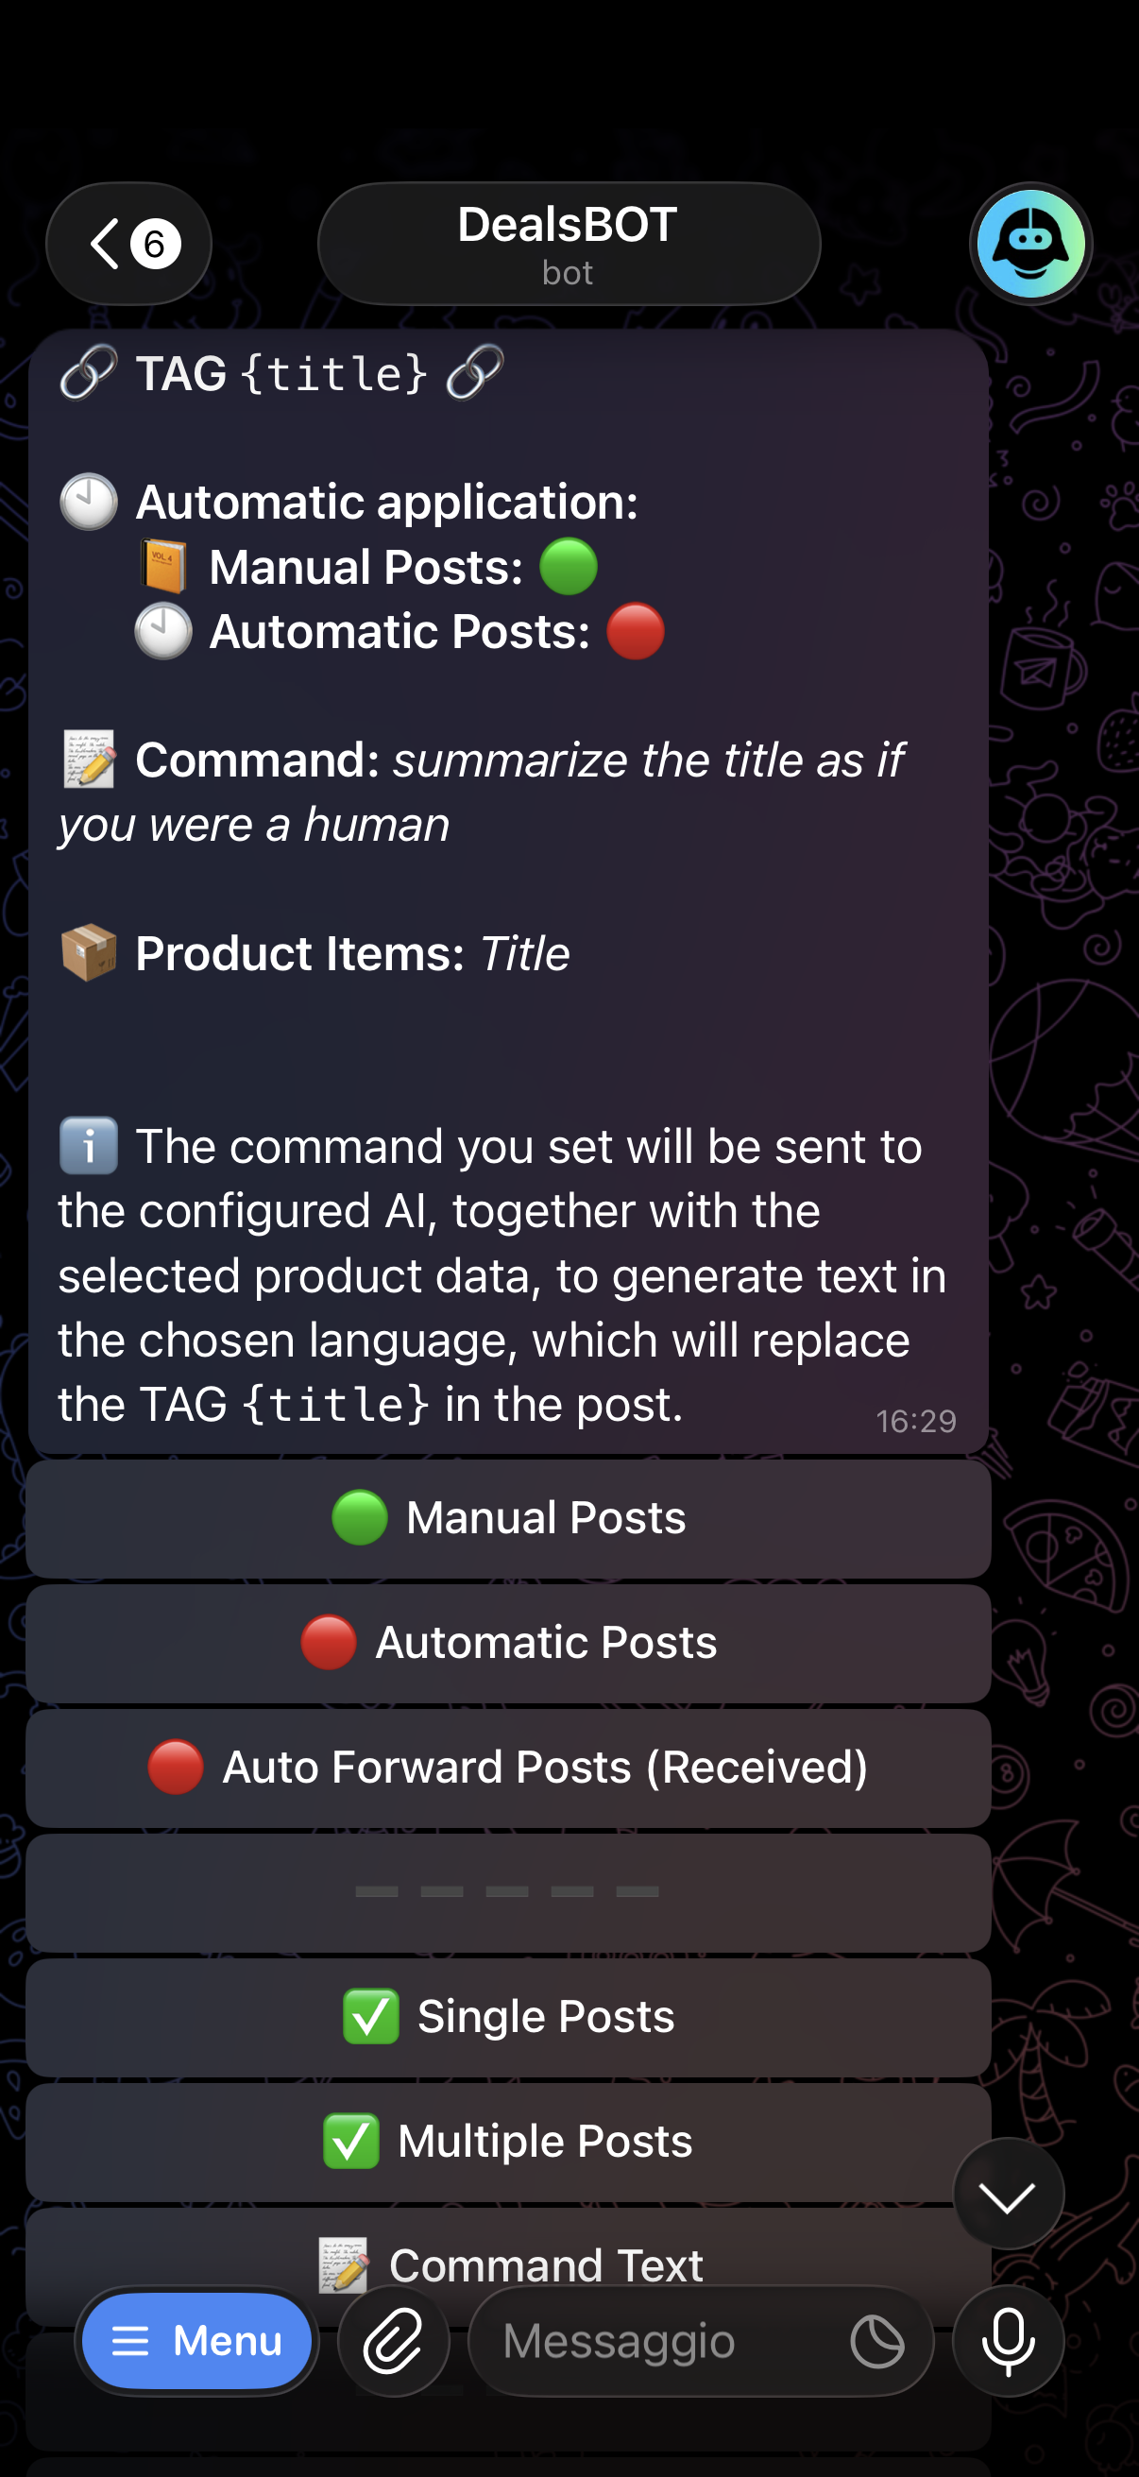
Task: Toggle Manual Posts application off
Action: point(508,1518)
